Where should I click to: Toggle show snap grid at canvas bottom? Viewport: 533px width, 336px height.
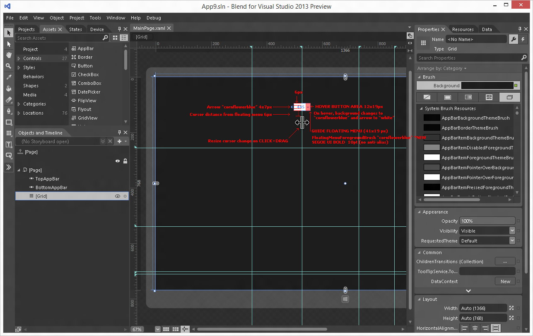point(166,329)
